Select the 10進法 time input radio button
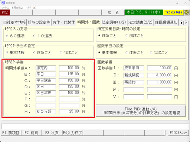The image size is (190, 142). [34, 36]
